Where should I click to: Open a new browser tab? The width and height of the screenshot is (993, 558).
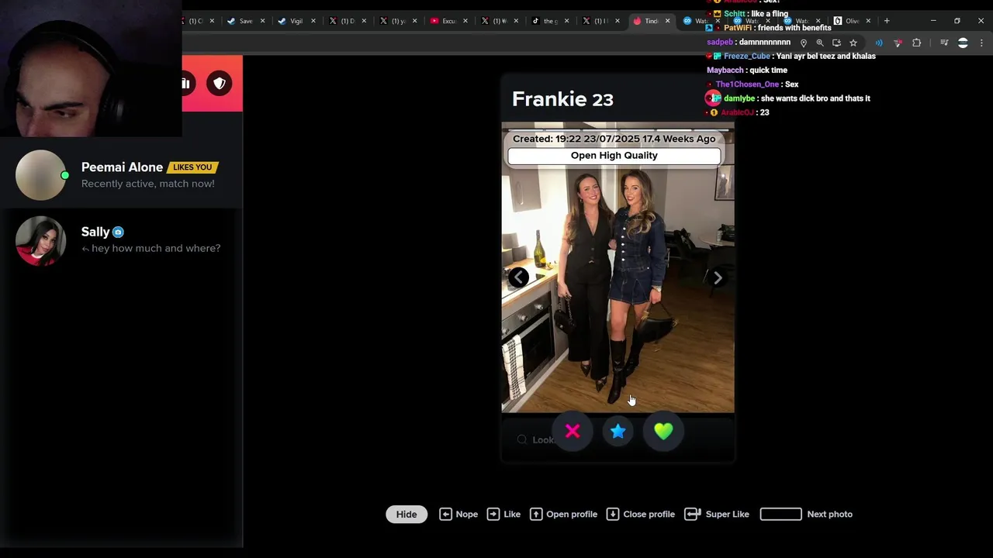tap(887, 21)
